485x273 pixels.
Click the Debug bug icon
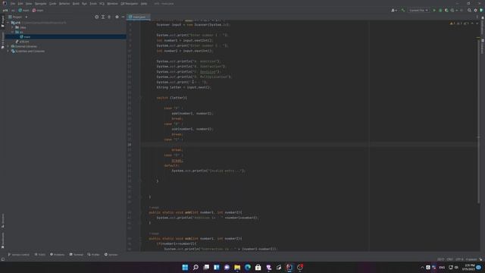coord(440,11)
